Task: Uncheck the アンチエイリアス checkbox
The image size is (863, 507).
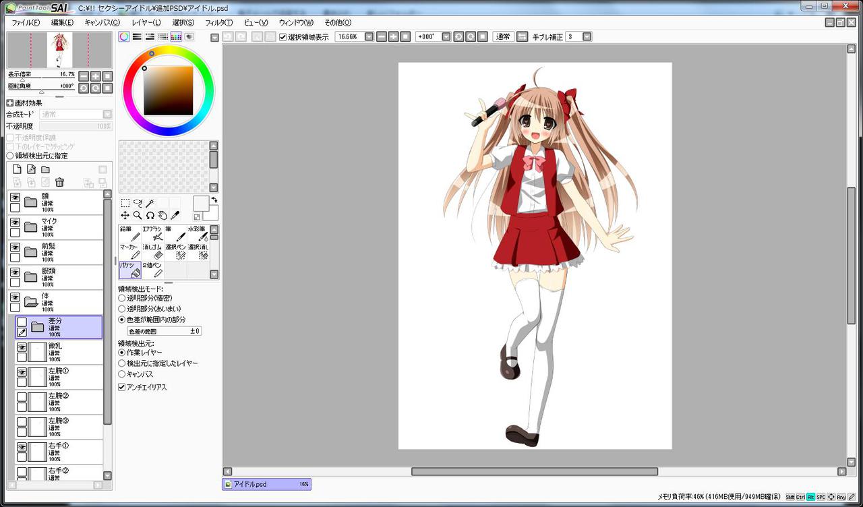Action: tap(122, 388)
